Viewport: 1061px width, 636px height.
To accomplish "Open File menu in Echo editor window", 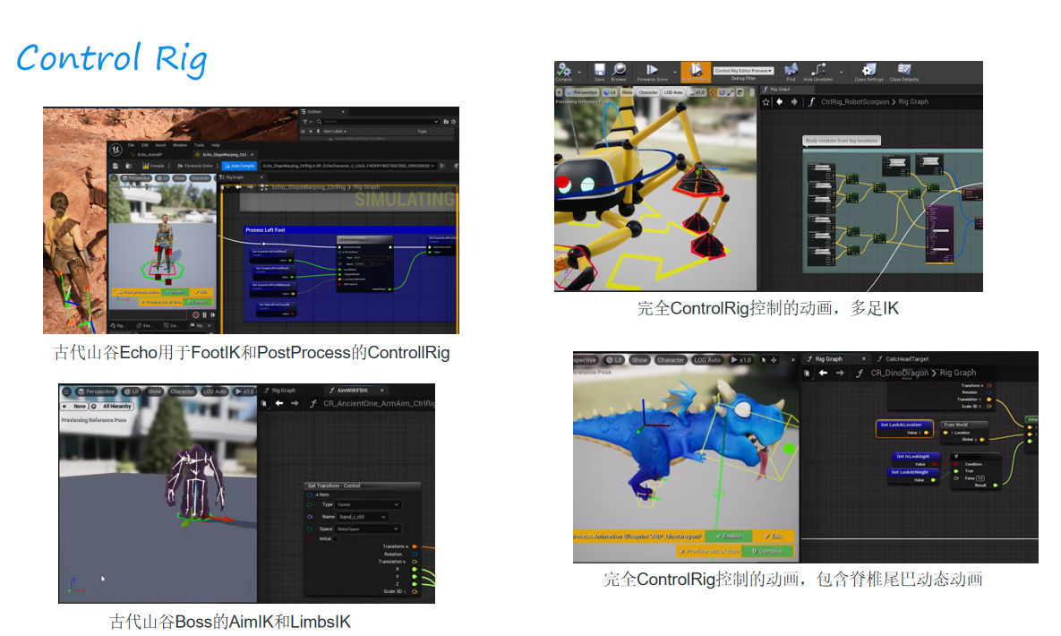I will [132, 145].
